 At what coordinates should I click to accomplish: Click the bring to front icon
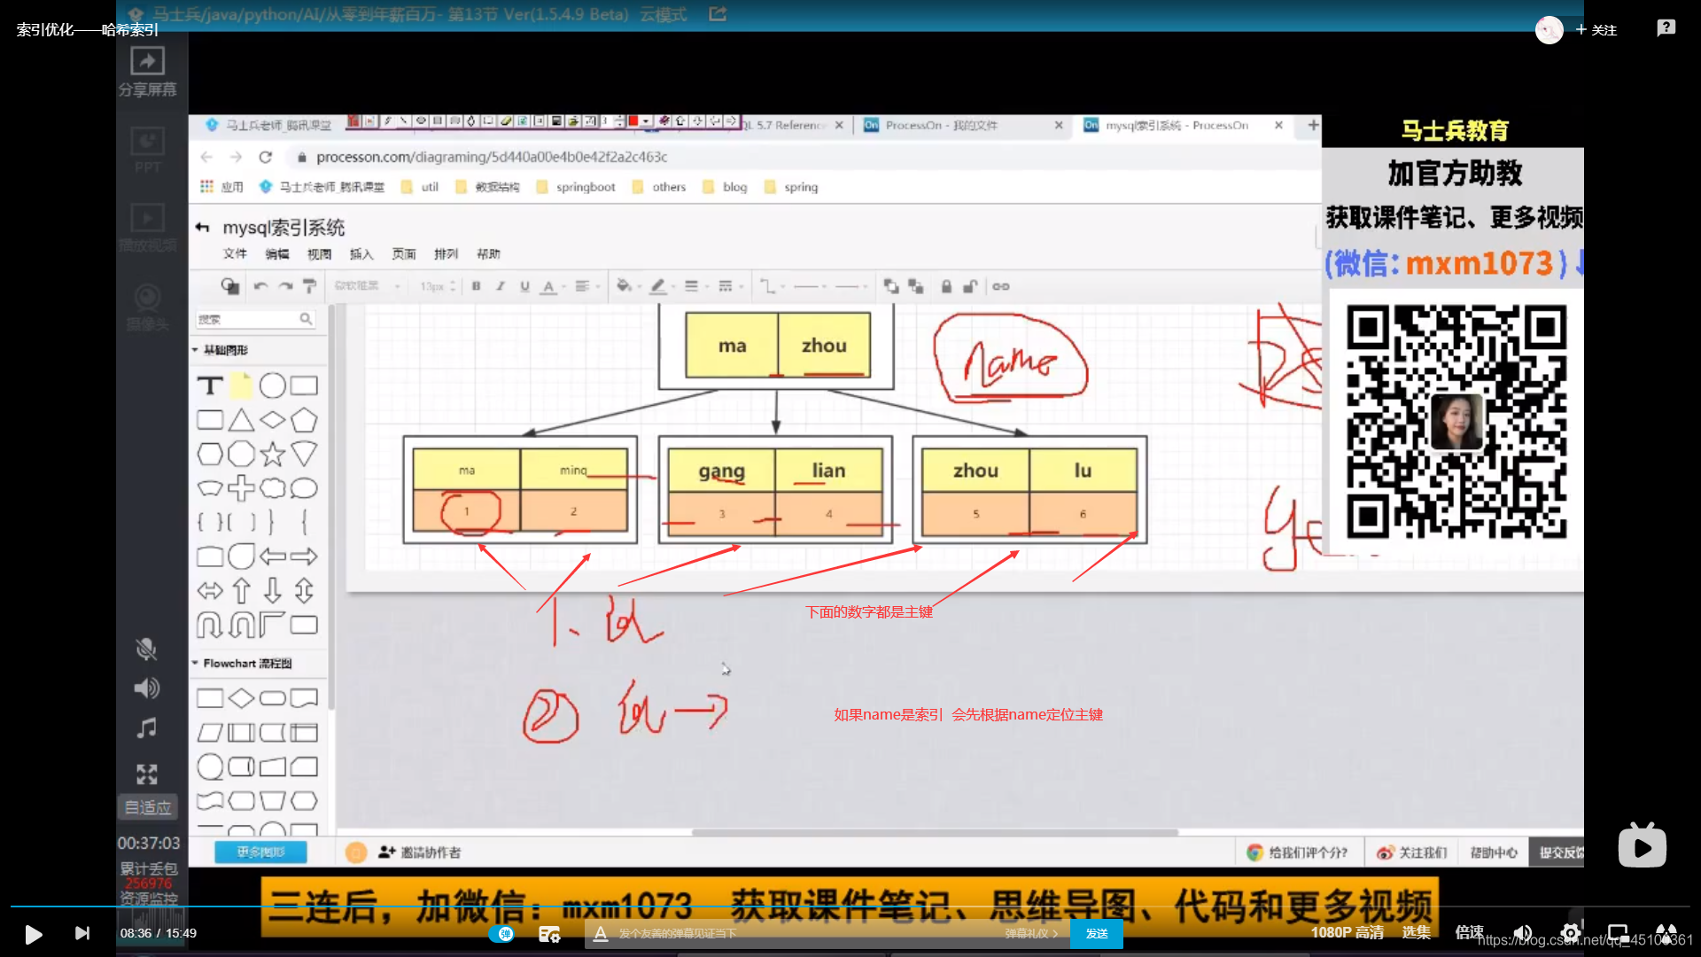coord(890,286)
